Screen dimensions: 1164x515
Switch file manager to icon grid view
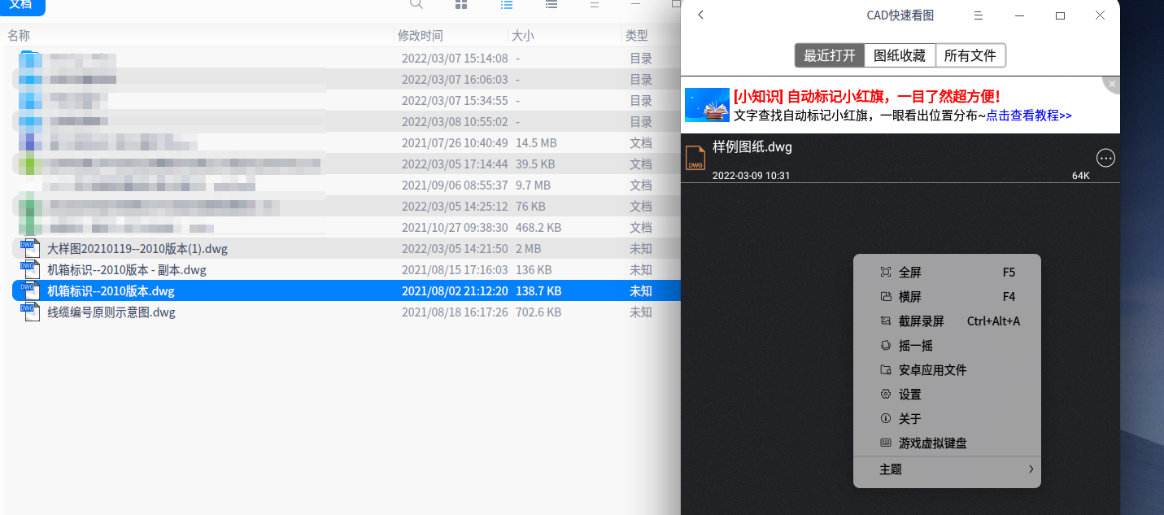461,4
